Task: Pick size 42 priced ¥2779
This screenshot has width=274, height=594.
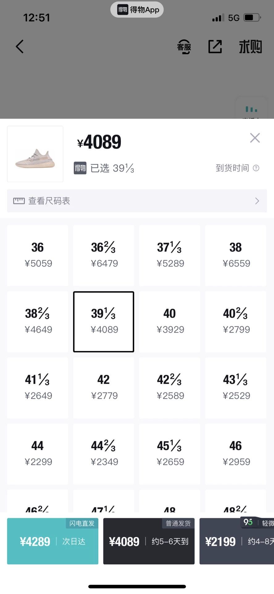Action: coord(103,388)
